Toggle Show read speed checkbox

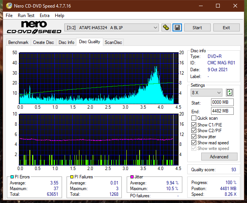coord(194,142)
